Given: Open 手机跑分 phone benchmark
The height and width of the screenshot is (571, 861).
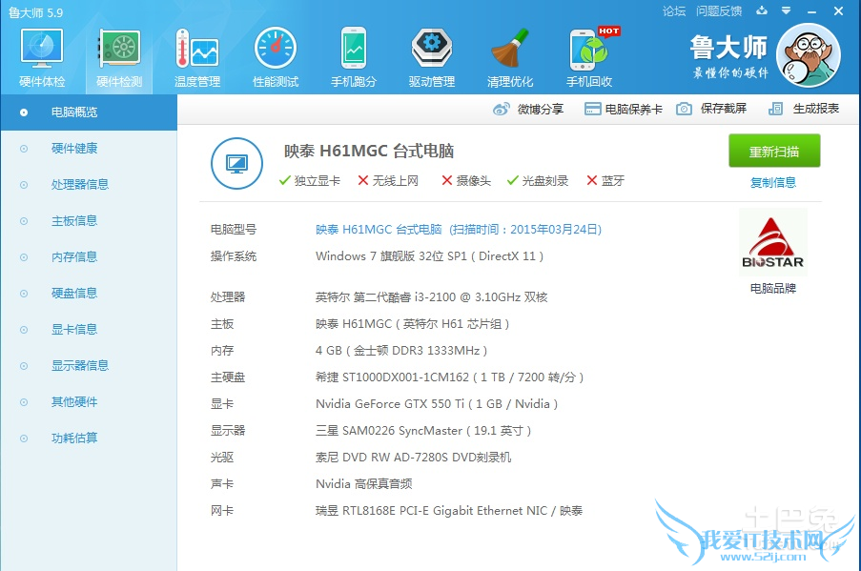Looking at the screenshot, I should [x=353, y=54].
